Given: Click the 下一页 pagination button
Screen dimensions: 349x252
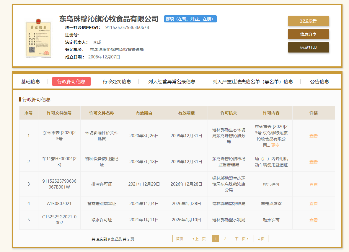Looking at the screenshot, I should 241,239.
